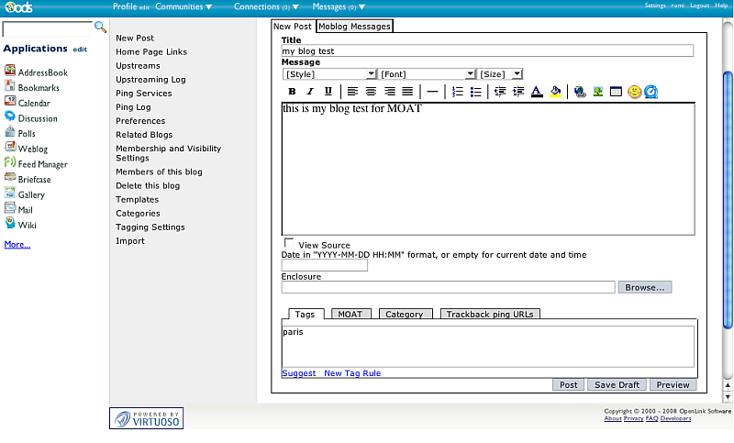This screenshot has width=734, height=443.
Task: Click the Save Draft button
Action: (617, 385)
